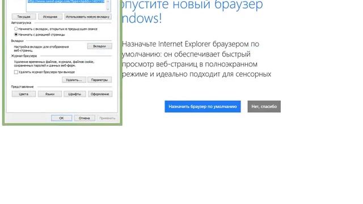This screenshot has height=204, width=363.
Task: Click the Отмена button
Action: [x=85, y=118]
